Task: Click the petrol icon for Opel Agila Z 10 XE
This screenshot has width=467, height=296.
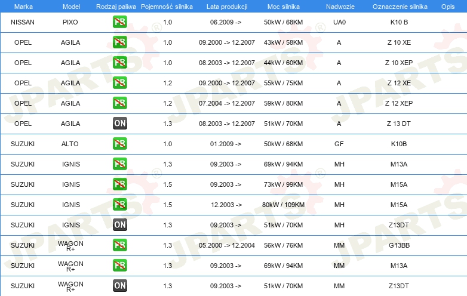Action: pos(119,42)
